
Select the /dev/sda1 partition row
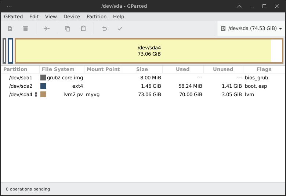coord(143,78)
